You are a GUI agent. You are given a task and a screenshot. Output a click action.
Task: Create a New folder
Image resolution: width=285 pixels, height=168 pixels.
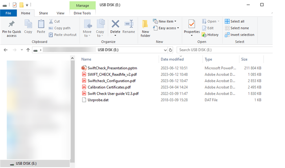145,28
